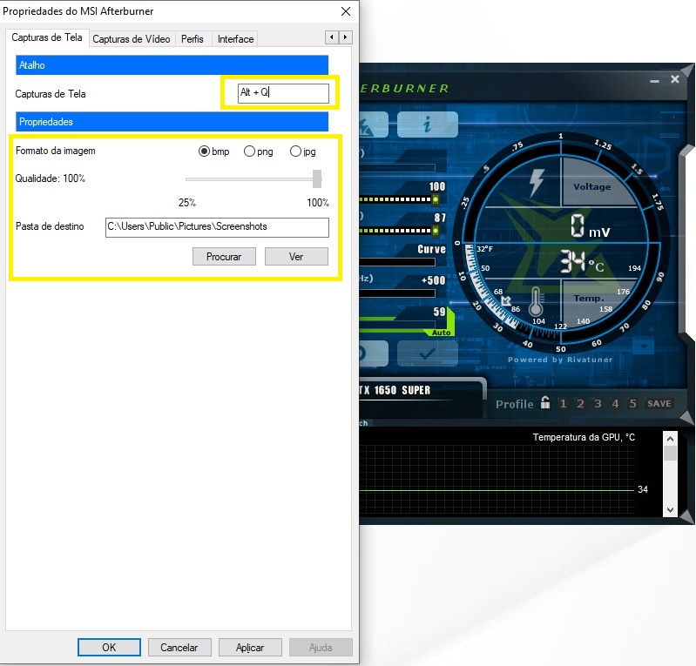Click the Qualidade slider handle
This screenshot has height=666, width=696.
click(x=317, y=178)
